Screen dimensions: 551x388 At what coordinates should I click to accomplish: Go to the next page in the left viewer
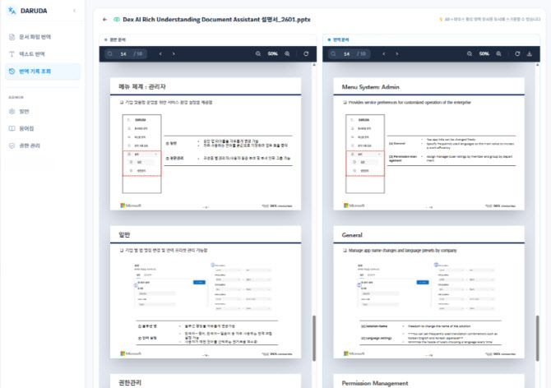pos(174,54)
